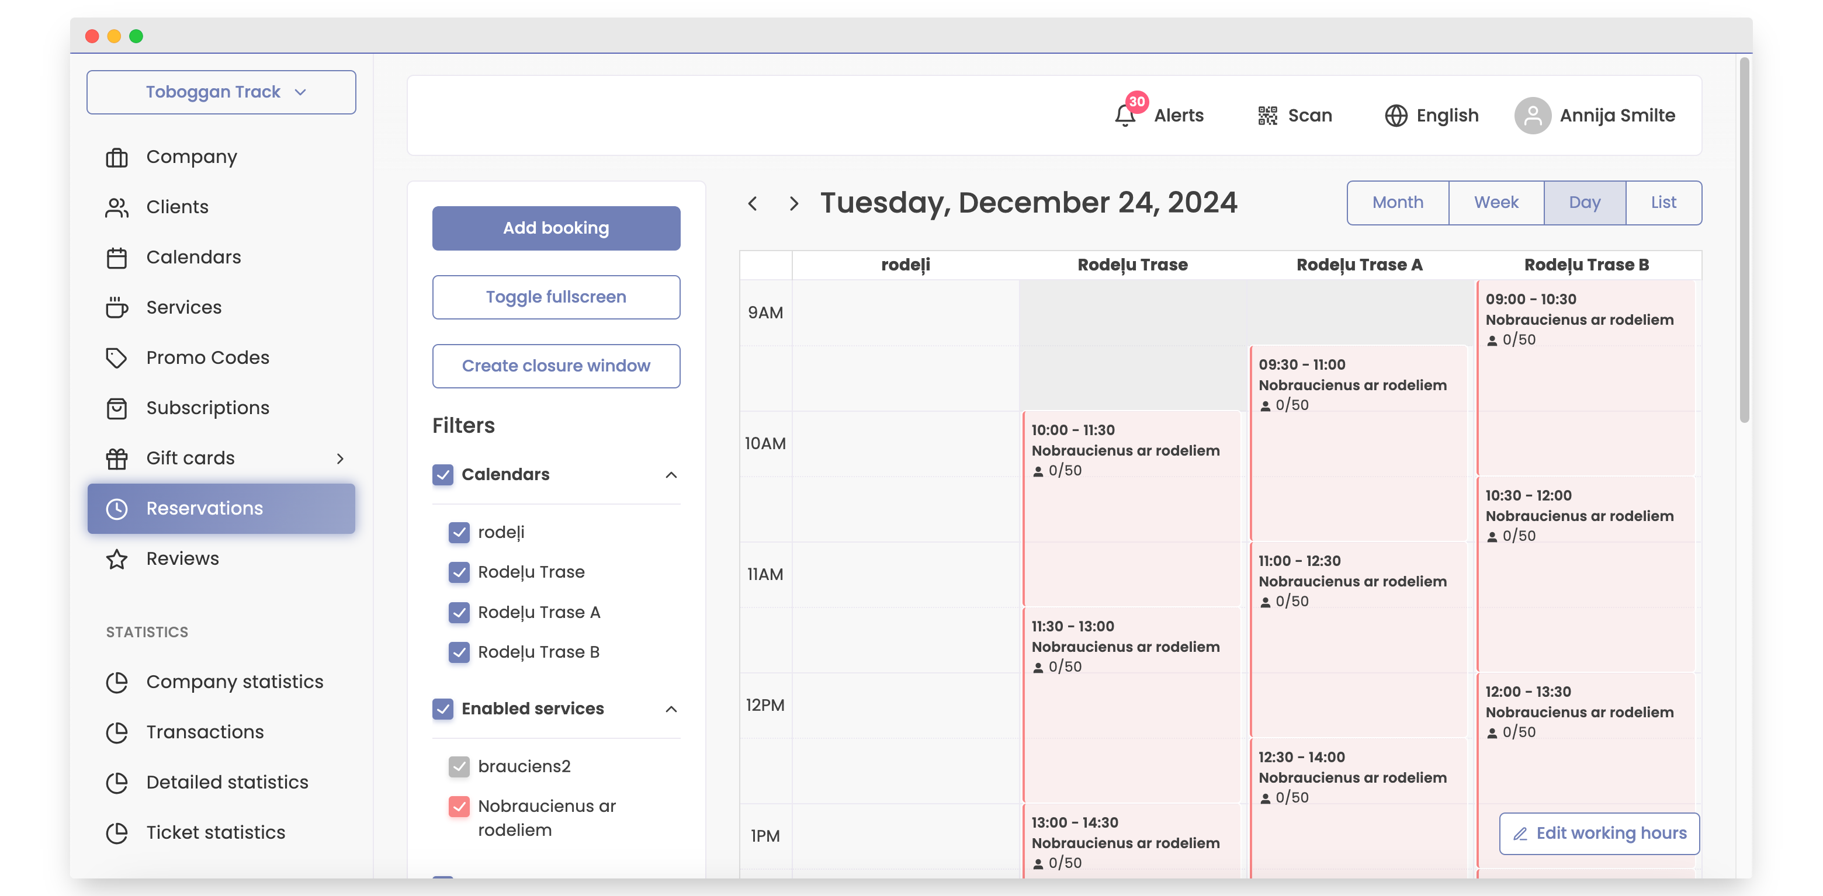Viewport: 1823px width, 896px height.
Task: Go to next day arrow
Action: [x=793, y=204]
